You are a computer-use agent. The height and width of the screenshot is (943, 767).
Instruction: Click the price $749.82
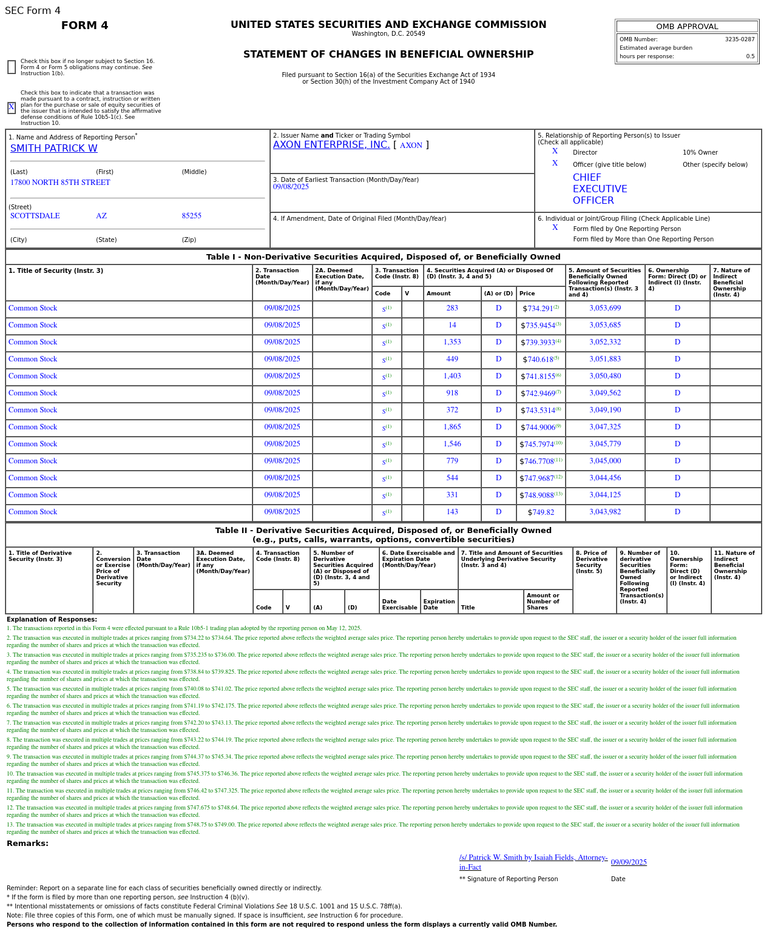541,512
